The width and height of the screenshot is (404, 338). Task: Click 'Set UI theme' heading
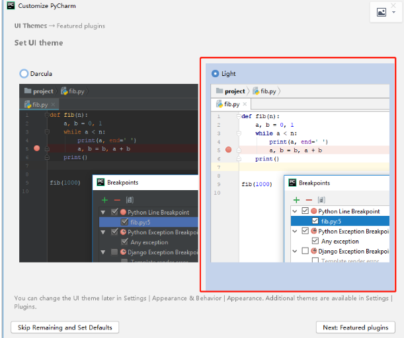pos(38,43)
